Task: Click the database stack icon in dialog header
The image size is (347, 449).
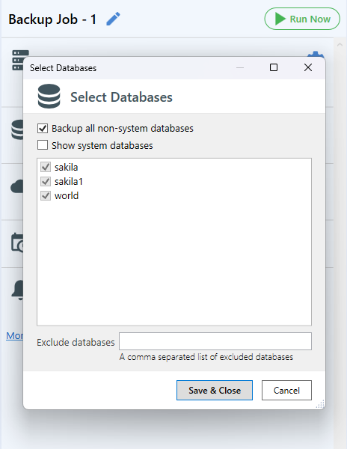Action: coord(49,97)
